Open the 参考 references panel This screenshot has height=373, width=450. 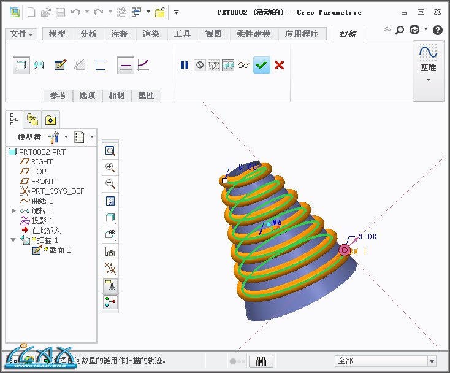pyautogui.click(x=58, y=96)
